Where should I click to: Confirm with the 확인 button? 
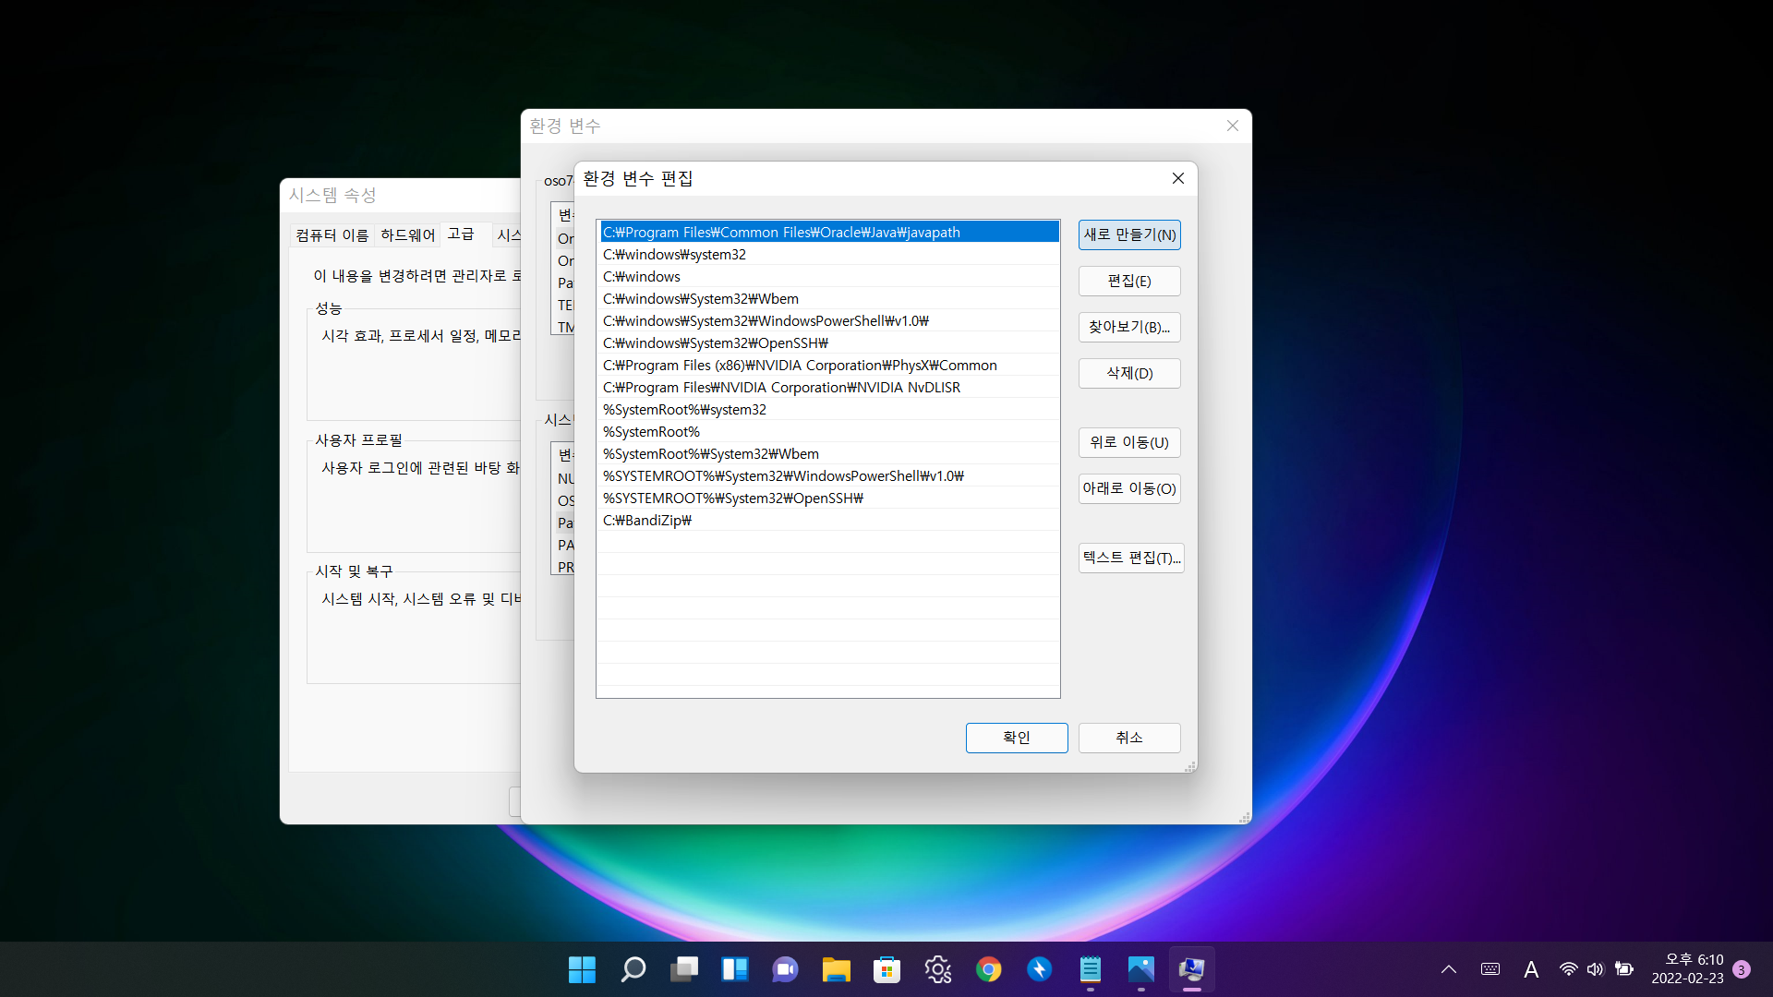point(1017,738)
